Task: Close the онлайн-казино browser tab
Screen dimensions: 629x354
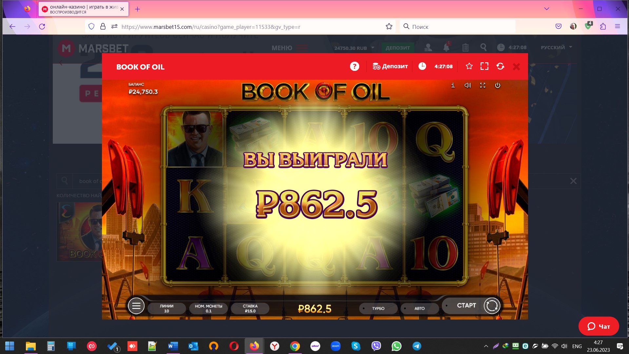Action: [x=122, y=9]
